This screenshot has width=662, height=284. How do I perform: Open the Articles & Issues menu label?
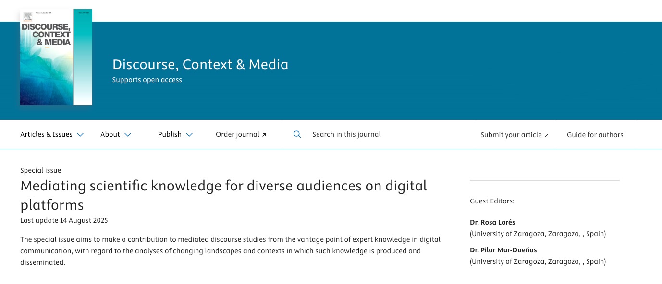point(46,135)
